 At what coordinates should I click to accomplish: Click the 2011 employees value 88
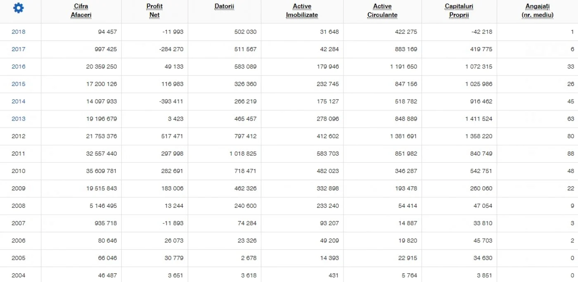coord(571,154)
